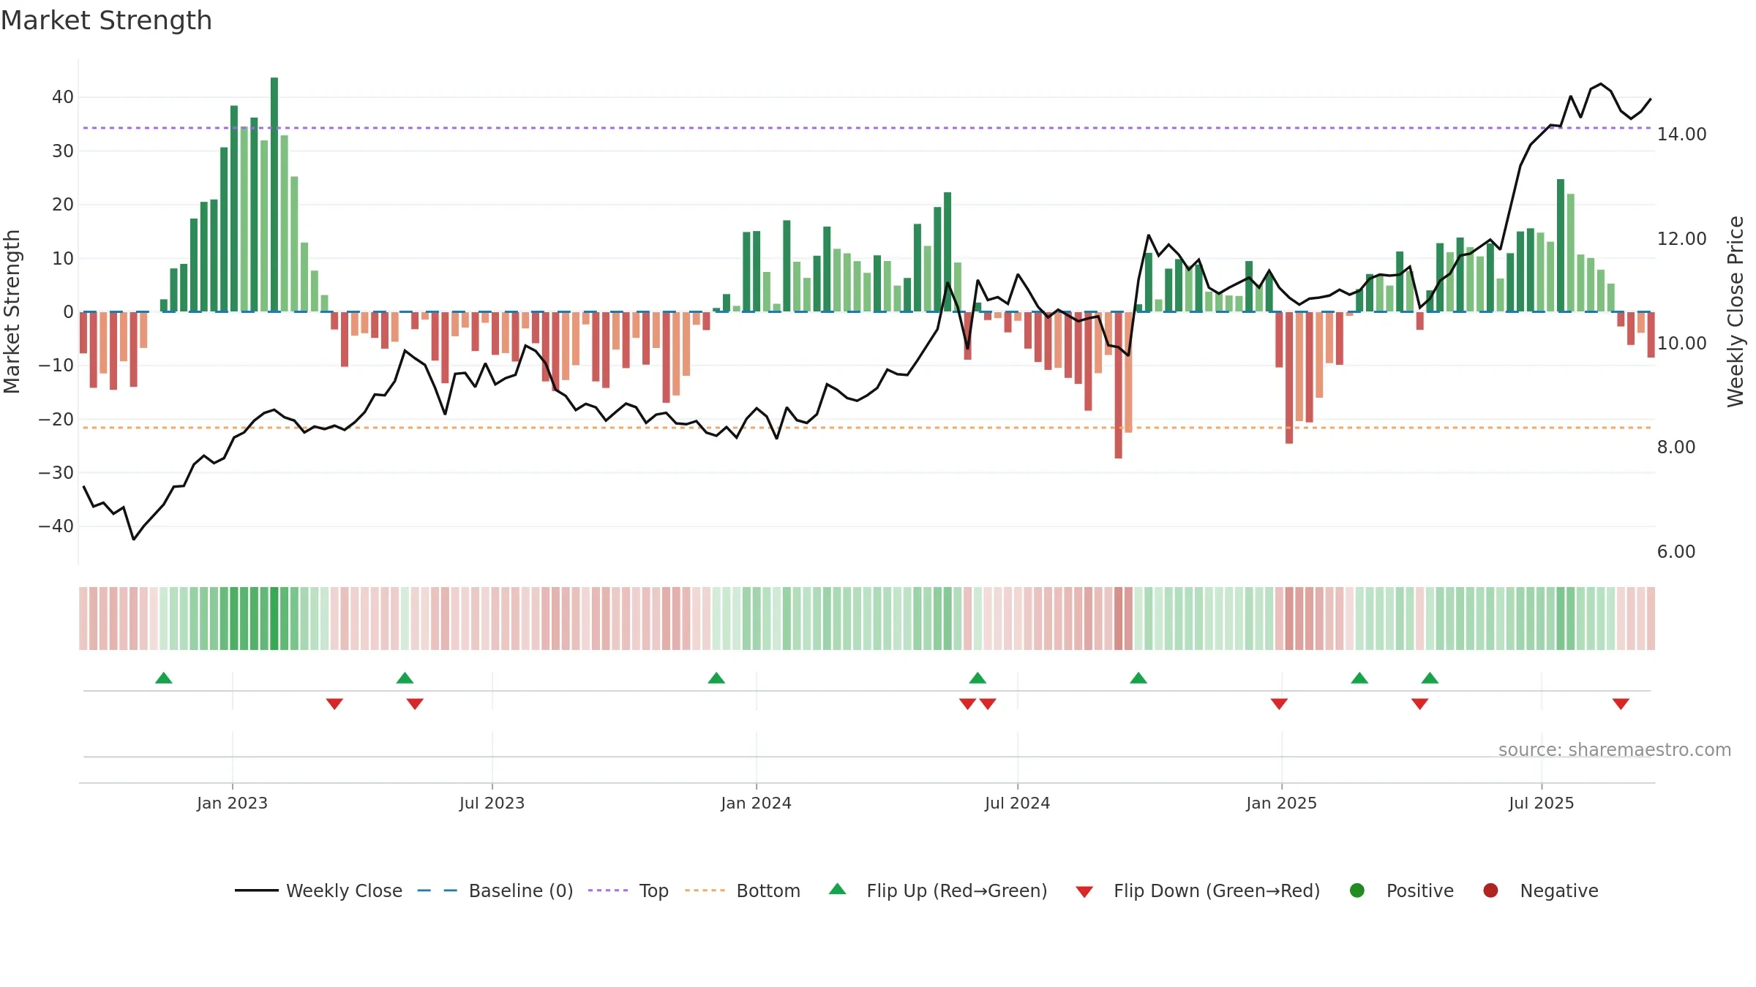
Task: Click the flip-up marker after Jan 2025
Action: pyautogui.click(x=1359, y=678)
